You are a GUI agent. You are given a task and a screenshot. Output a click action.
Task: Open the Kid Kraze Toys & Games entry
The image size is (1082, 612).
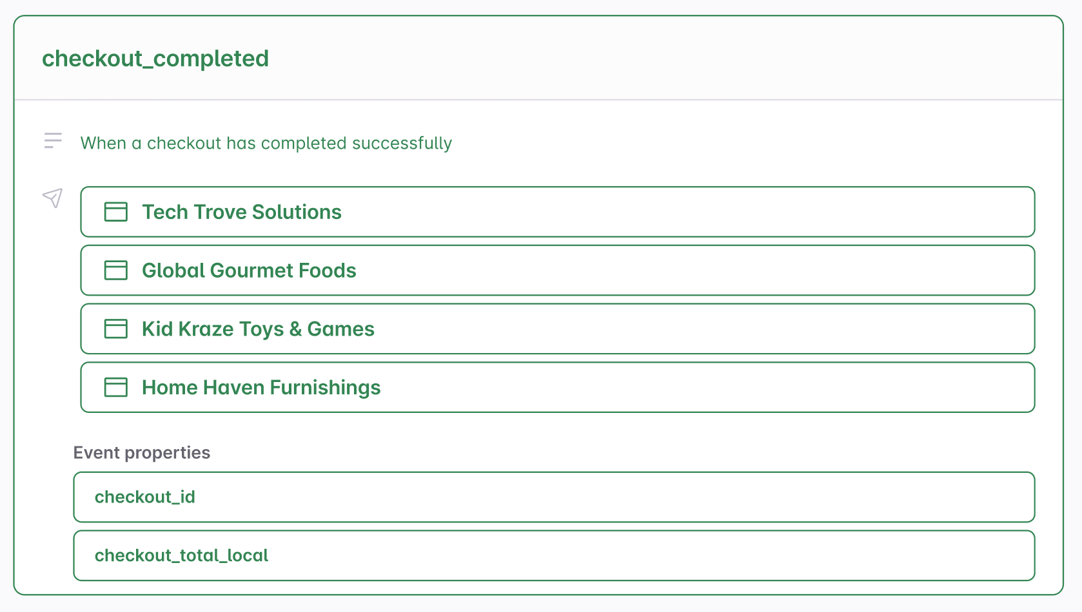coord(557,329)
